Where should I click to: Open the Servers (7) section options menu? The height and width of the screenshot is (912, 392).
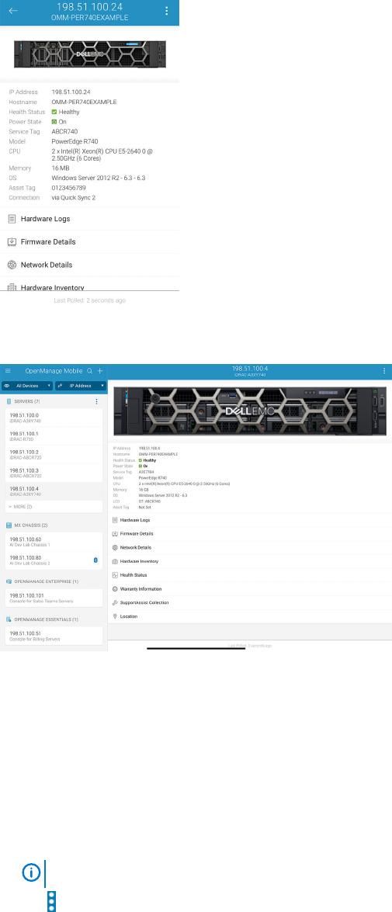96,401
